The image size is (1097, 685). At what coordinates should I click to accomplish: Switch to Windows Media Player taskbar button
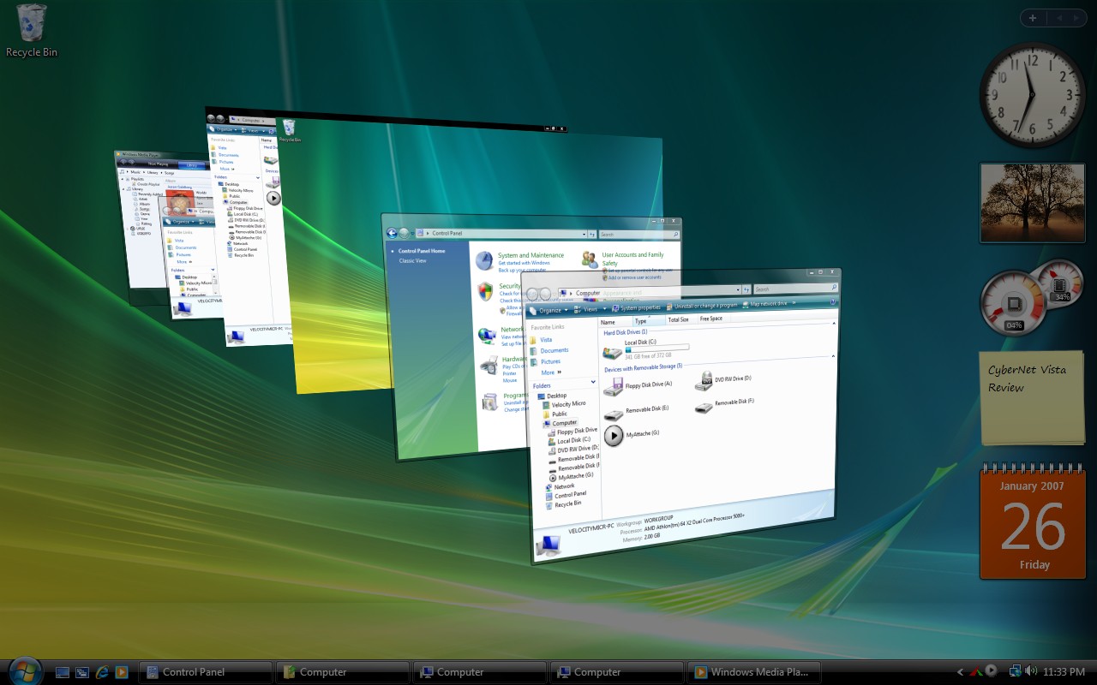click(754, 672)
